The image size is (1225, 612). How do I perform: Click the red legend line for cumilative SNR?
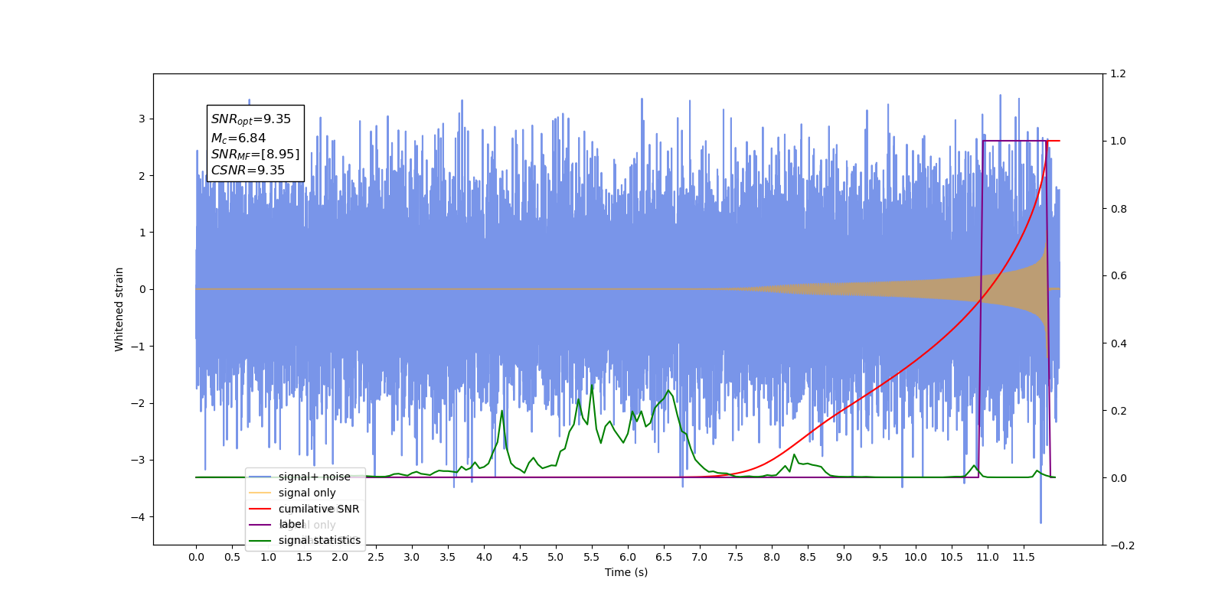tap(260, 509)
